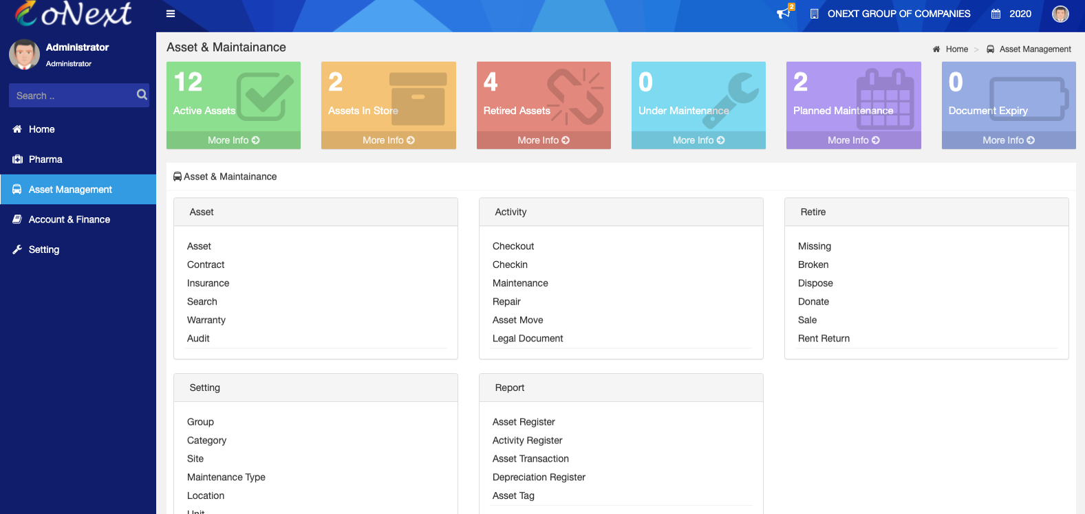Open the Setting sidebar menu
This screenshot has height=514, width=1085.
[43, 250]
